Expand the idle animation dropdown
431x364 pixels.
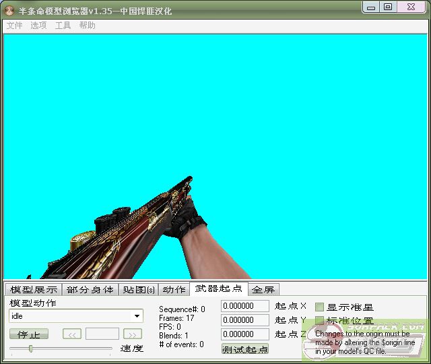(137, 316)
